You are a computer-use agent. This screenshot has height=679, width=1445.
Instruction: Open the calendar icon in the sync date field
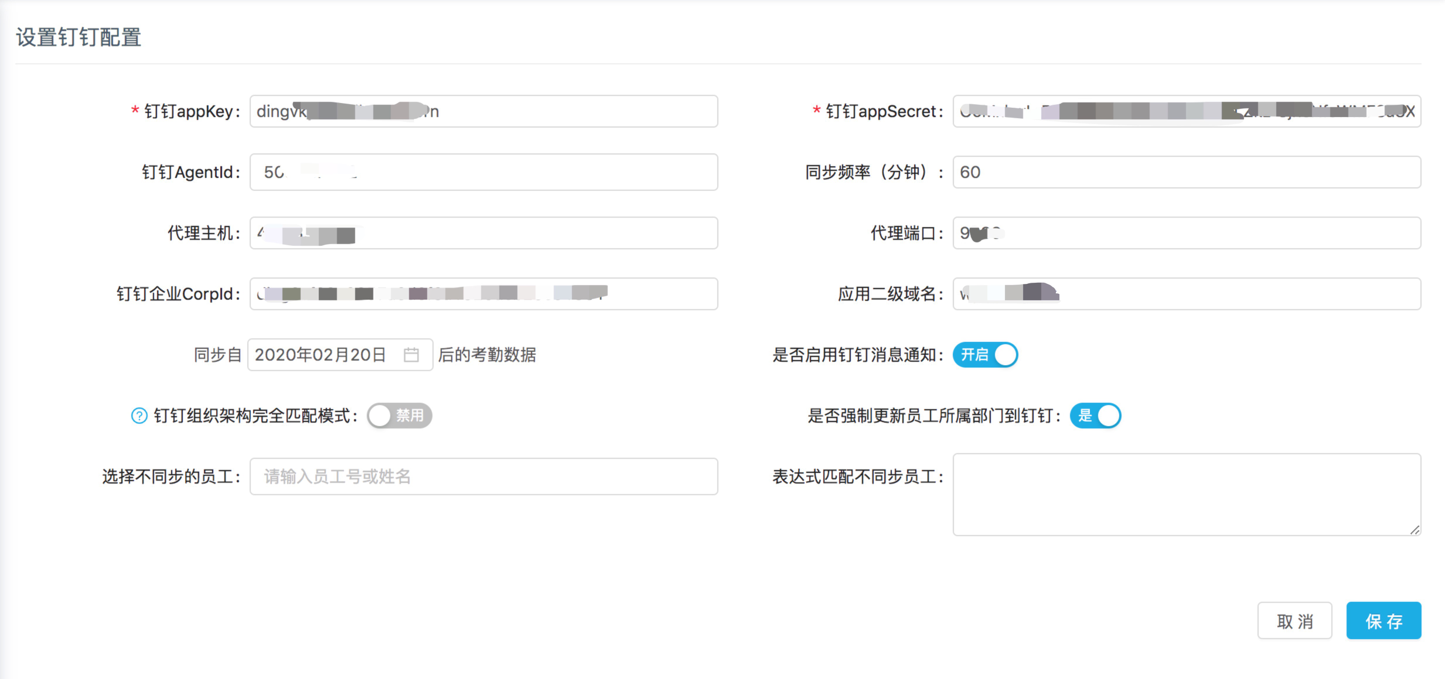[411, 355]
